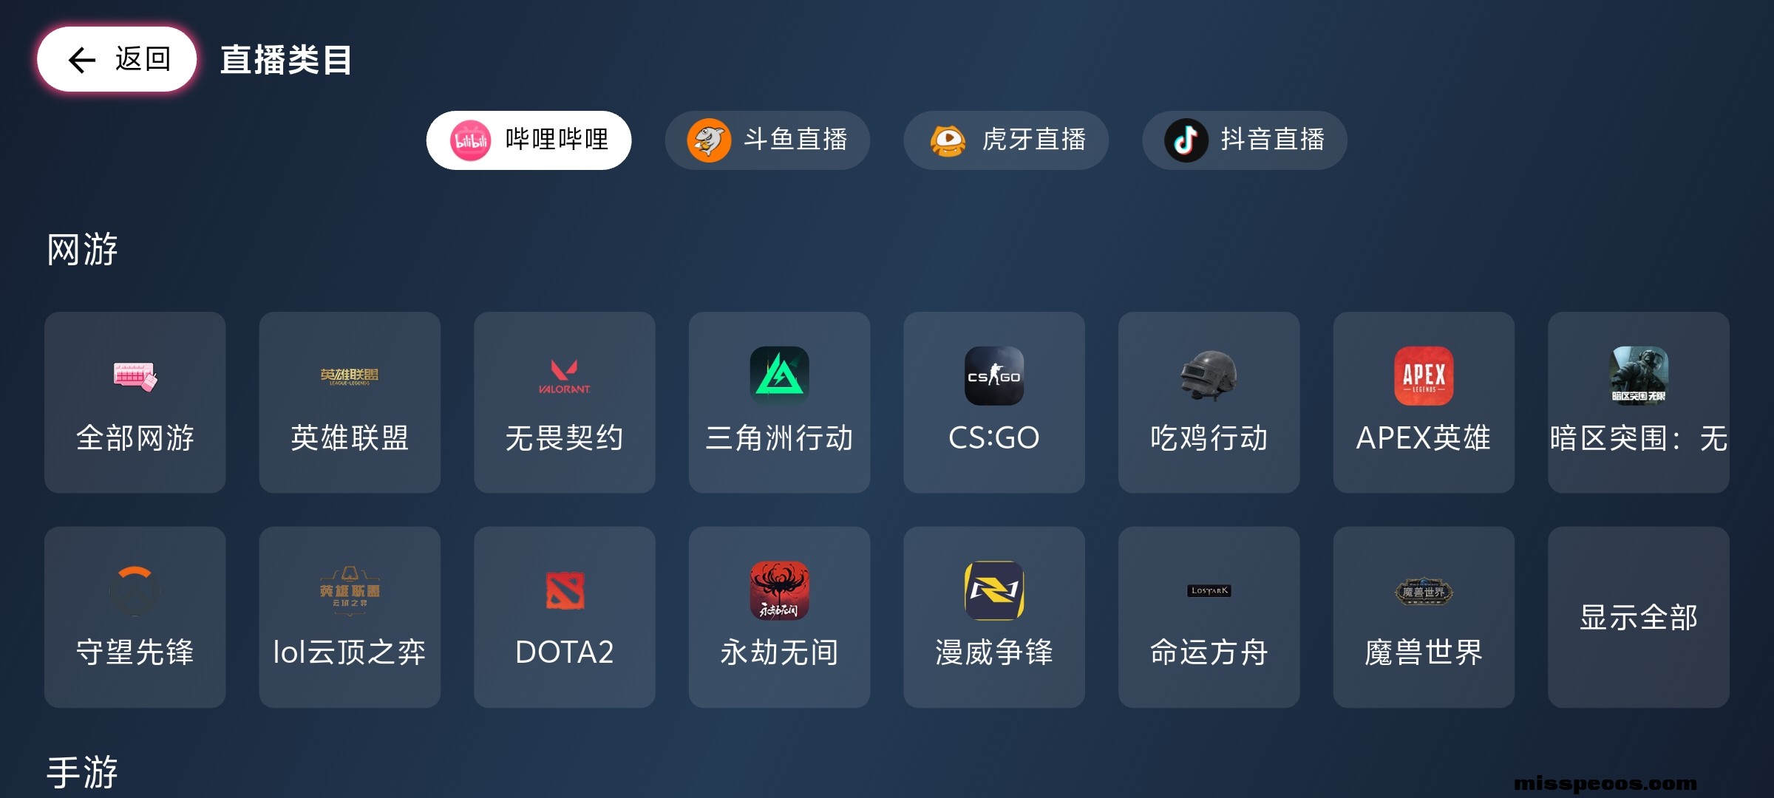Expand list with 显示全部 tile
The height and width of the screenshot is (798, 1774).
[1639, 617]
